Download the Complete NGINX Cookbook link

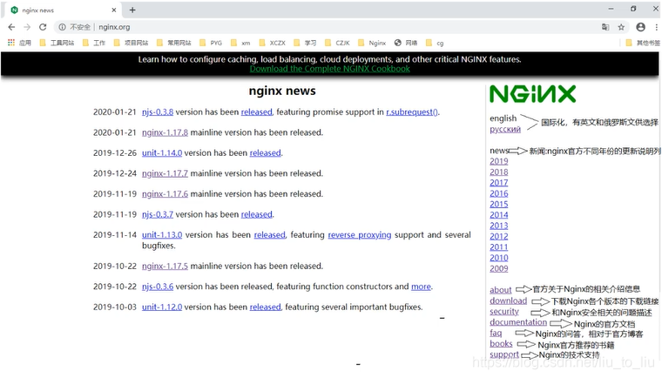click(x=330, y=69)
